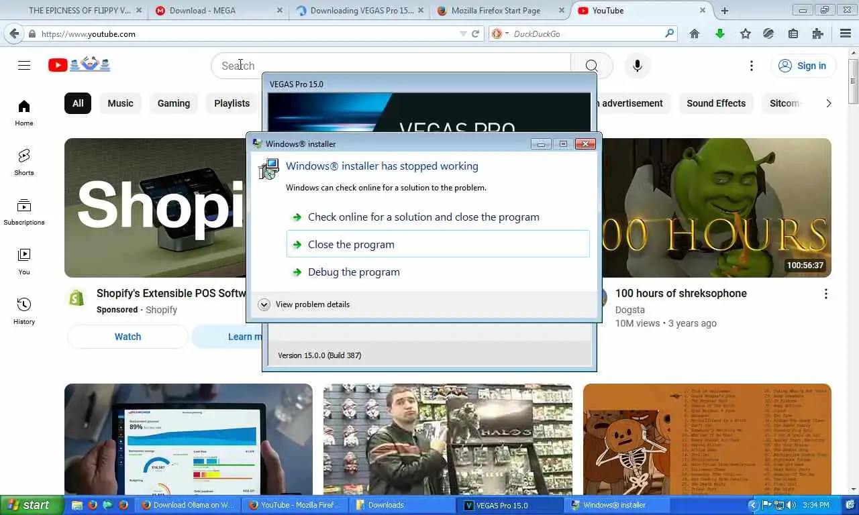859x515 pixels.
Task: Open Firefox hamburger menu
Action: (x=846, y=34)
